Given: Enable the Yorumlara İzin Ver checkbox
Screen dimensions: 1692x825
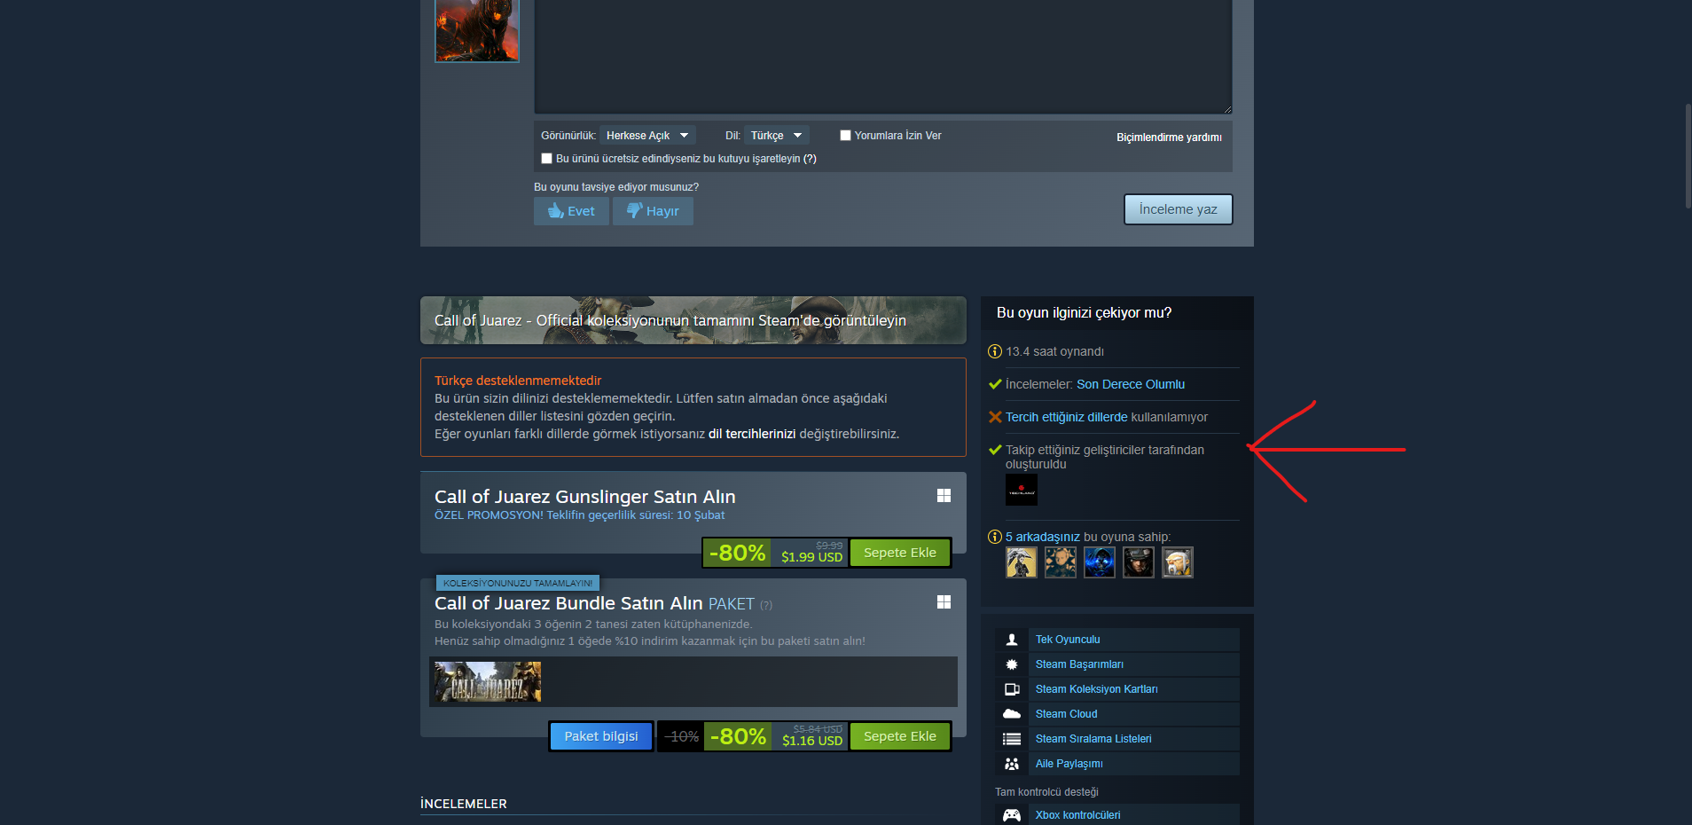Looking at the screenshot, I should (845, 136).
